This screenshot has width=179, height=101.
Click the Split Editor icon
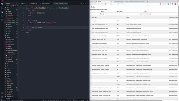point(85,4)
